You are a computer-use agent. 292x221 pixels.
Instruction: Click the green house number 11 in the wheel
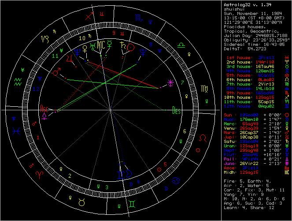point(55,56)
